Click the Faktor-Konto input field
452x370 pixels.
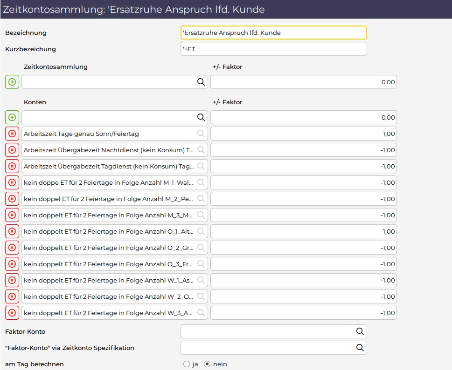click(273, 331)
